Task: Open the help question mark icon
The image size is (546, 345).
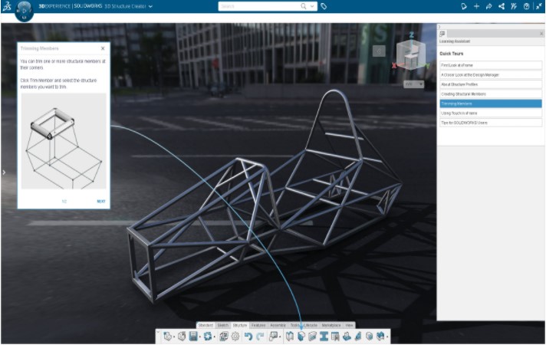Action: pyautogui.click(x=526, y=6)
